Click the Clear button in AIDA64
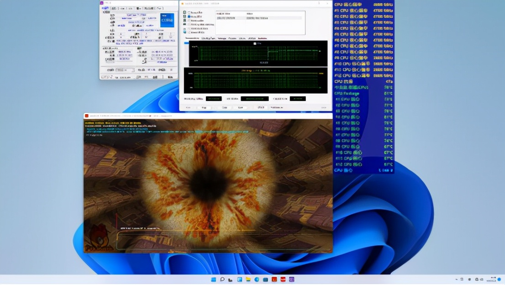This screenshot has height=285, width=505. [x=224, y=107]
